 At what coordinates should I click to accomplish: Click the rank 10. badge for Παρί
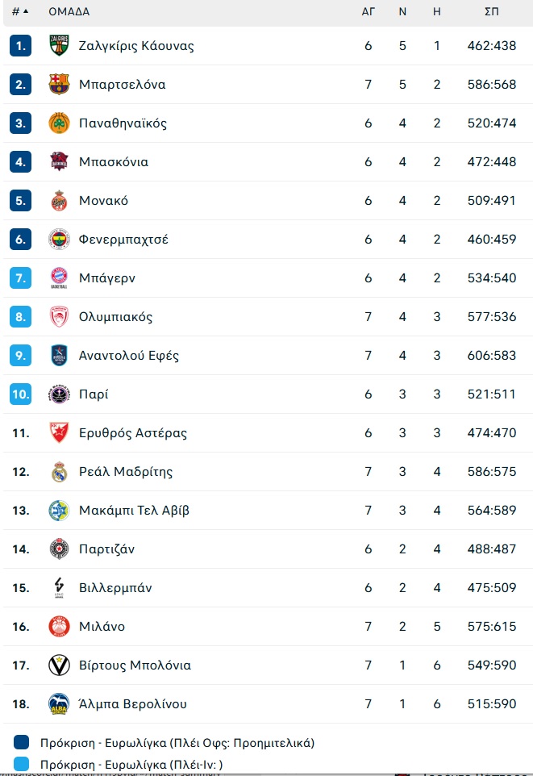point(20,394)
